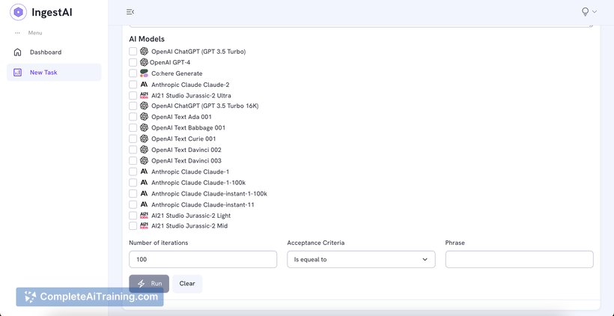Click the OpenAI logo beside GPT 3.5 Turbo
The height and width of the screenshot is (316, 614).
point(144,52)
